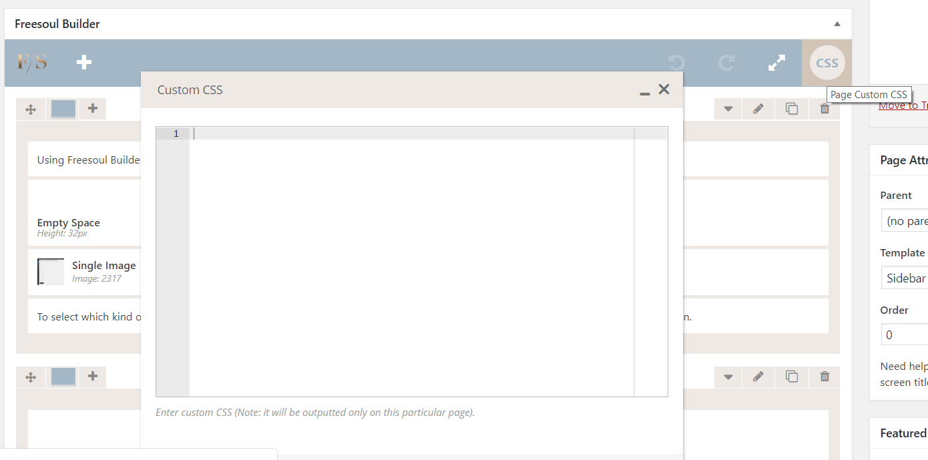Edit the second row with the pencil icon

tap(758, 377)
